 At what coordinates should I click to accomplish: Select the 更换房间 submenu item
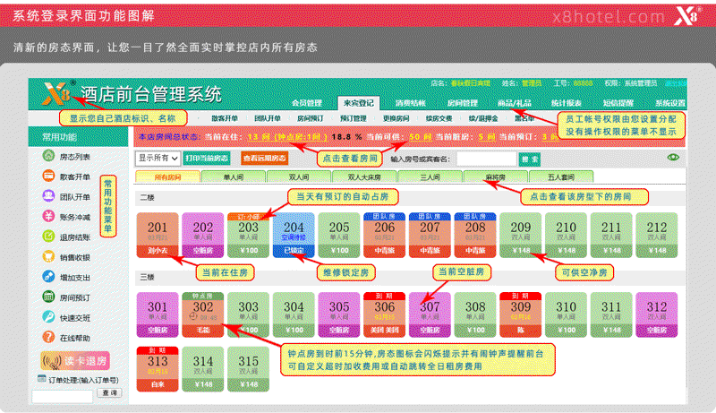[396, 118]
